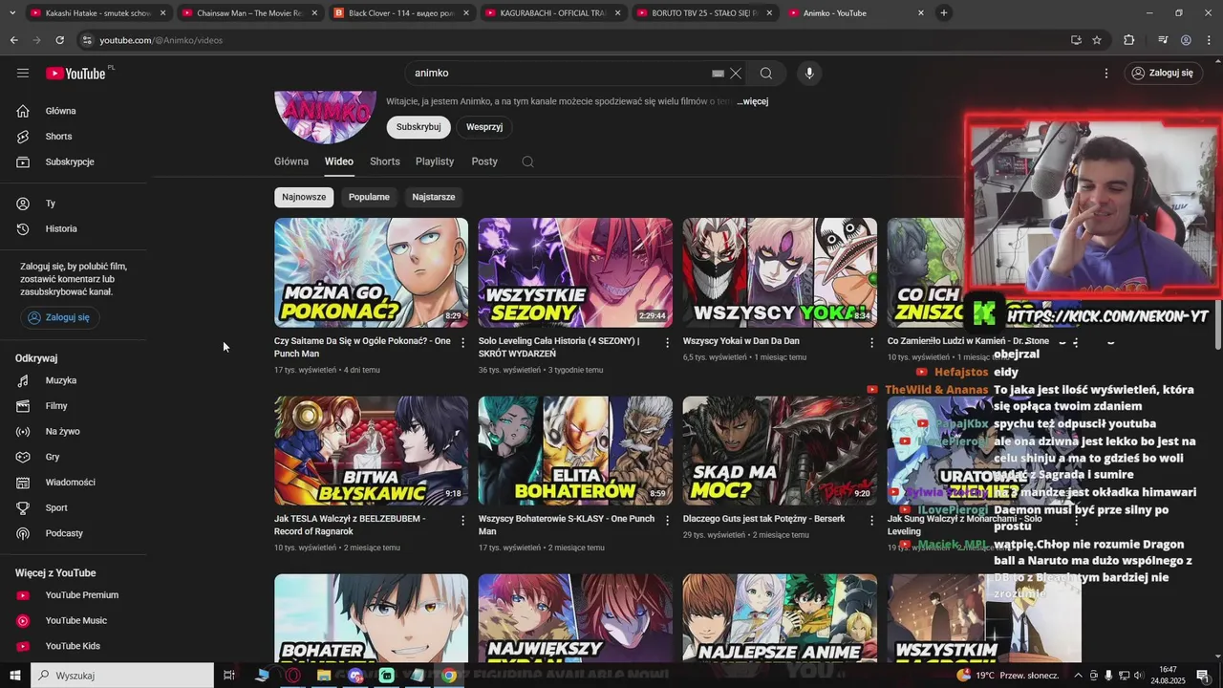The height and width of the screenshot is (688, 1223).
Task: Search within channel magnifier icon
Action: point(527,161)
